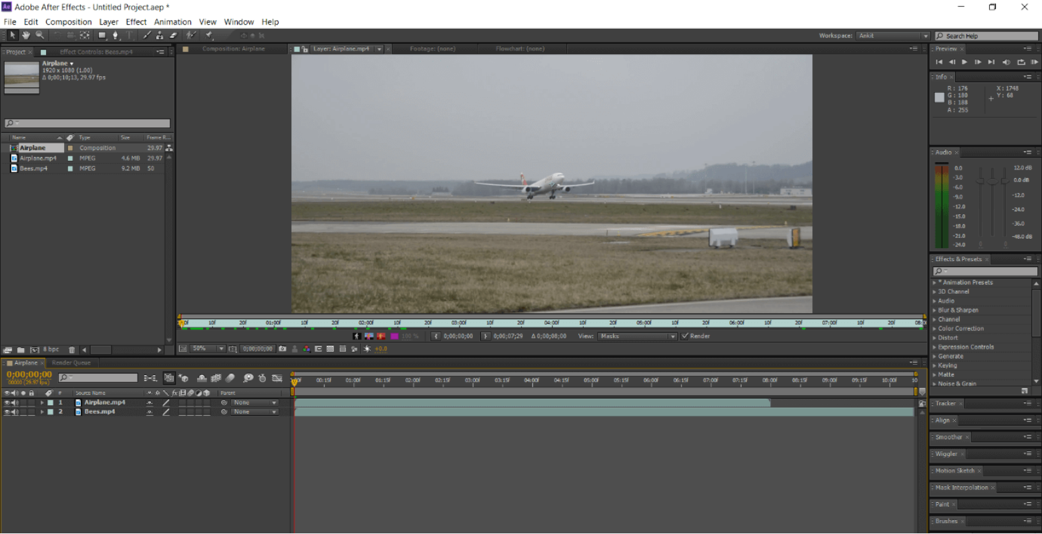1042x534 pixels.
Task: Open the Graph Editor in the timeline
Action: tap(277, 378)
